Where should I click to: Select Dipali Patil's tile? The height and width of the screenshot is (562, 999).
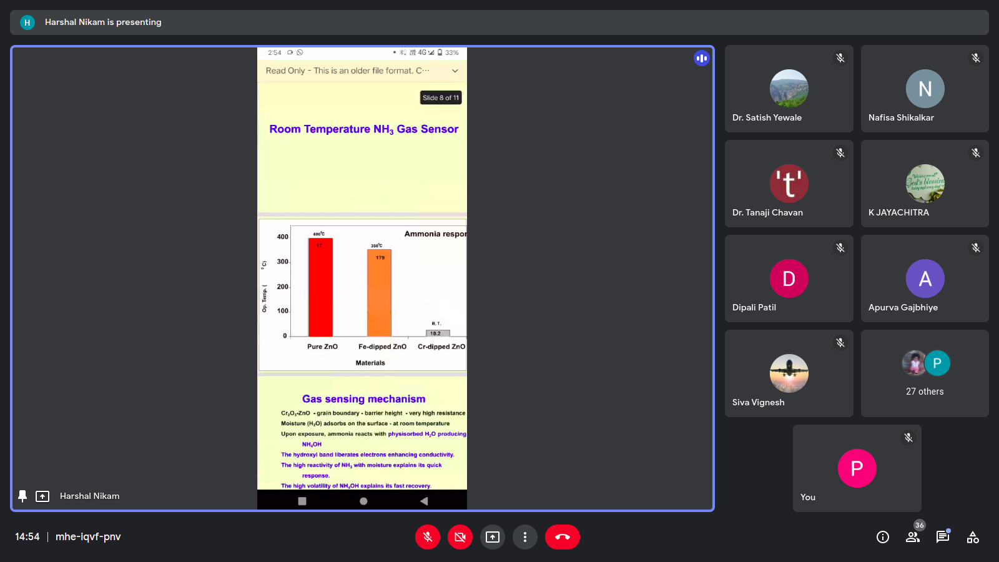(x=789, y=279)
